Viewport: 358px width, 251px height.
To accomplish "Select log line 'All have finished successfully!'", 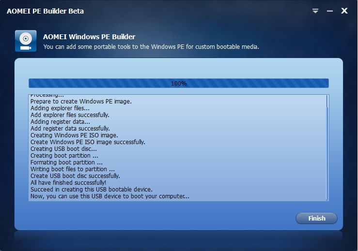I will [x=68, y=183].
